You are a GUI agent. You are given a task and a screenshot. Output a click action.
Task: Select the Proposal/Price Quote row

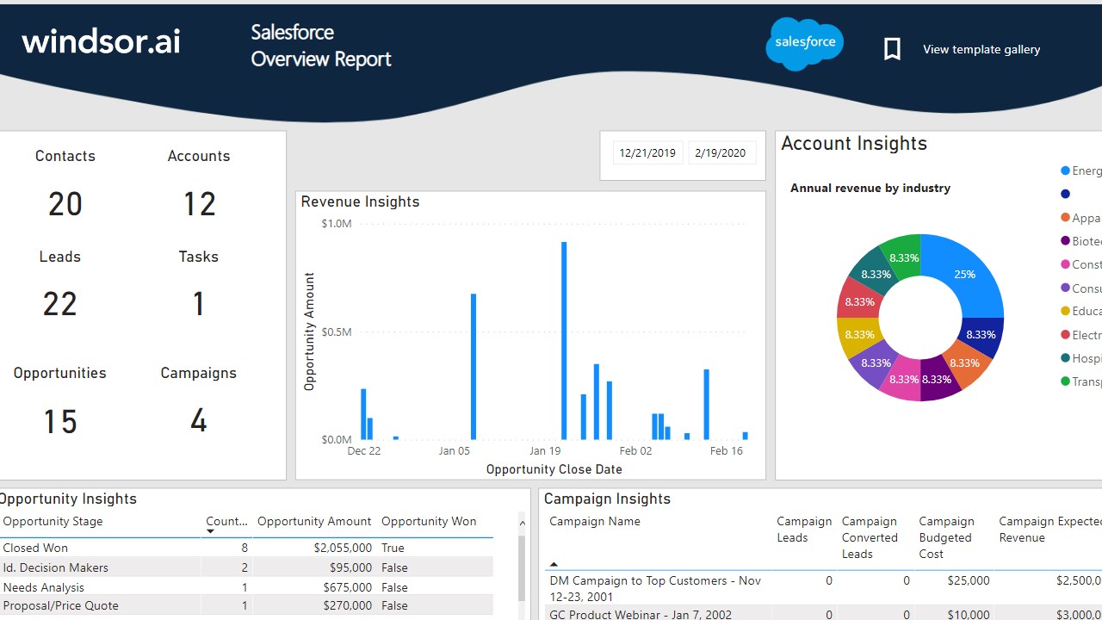tap(246, 605)
